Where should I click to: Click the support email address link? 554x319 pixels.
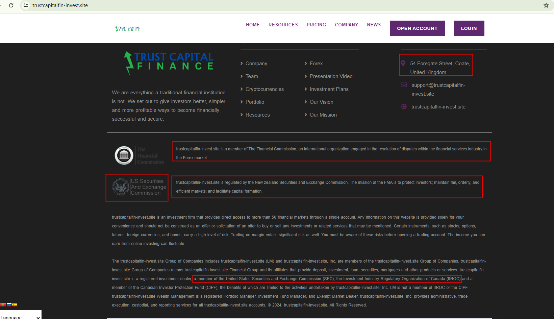click(438, 90)
